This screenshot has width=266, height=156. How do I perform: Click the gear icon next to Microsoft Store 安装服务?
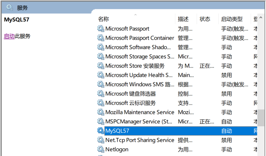(x=101, y=66)
